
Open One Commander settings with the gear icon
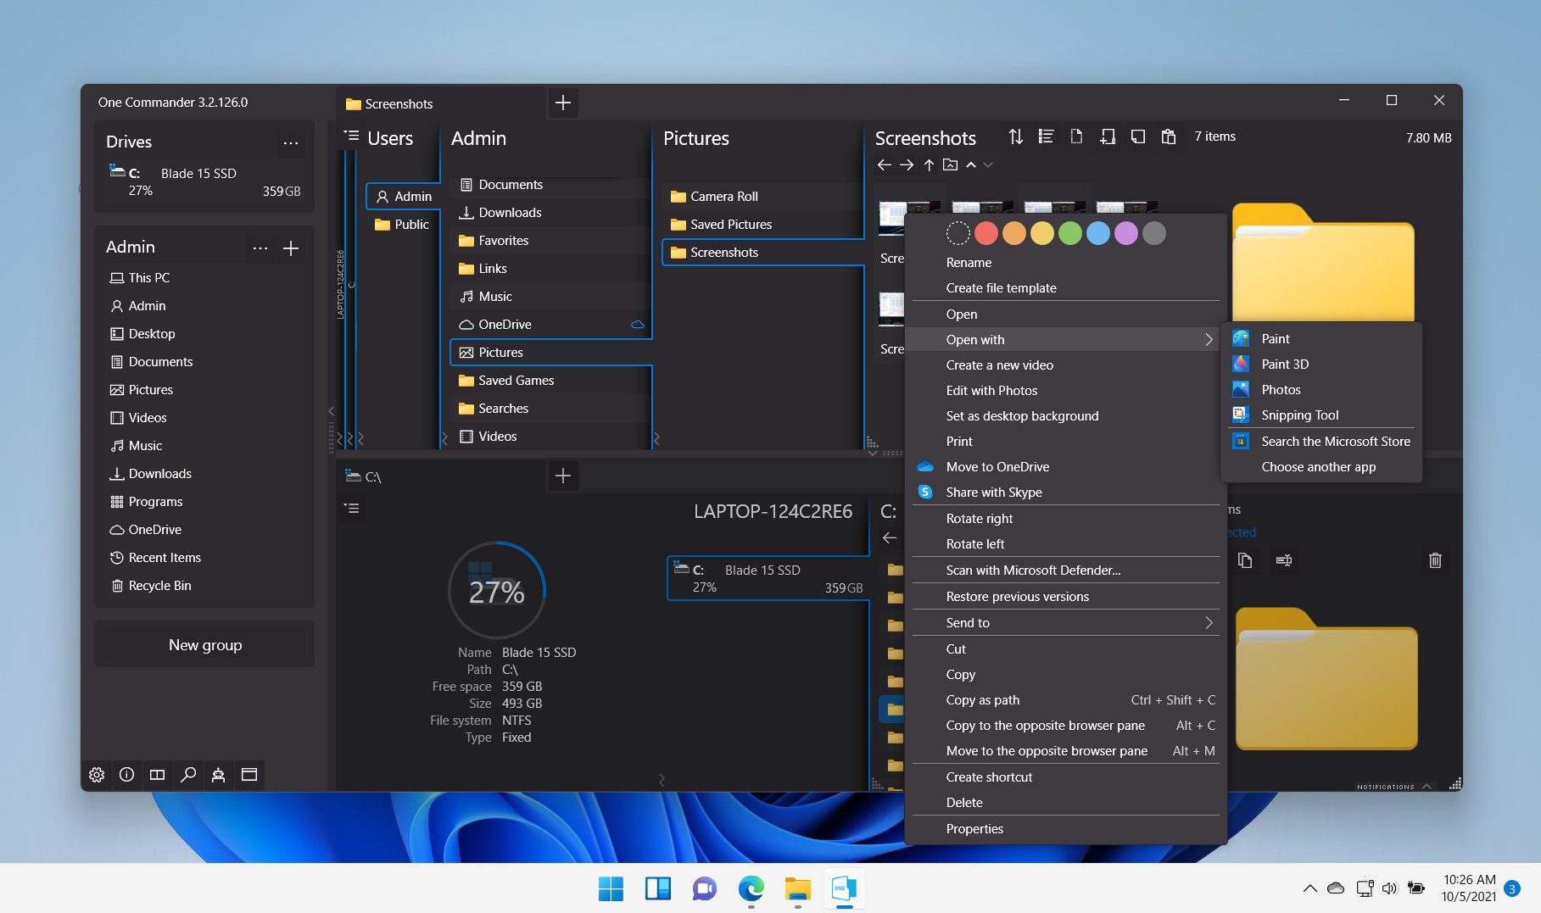(x=96, y=774)
